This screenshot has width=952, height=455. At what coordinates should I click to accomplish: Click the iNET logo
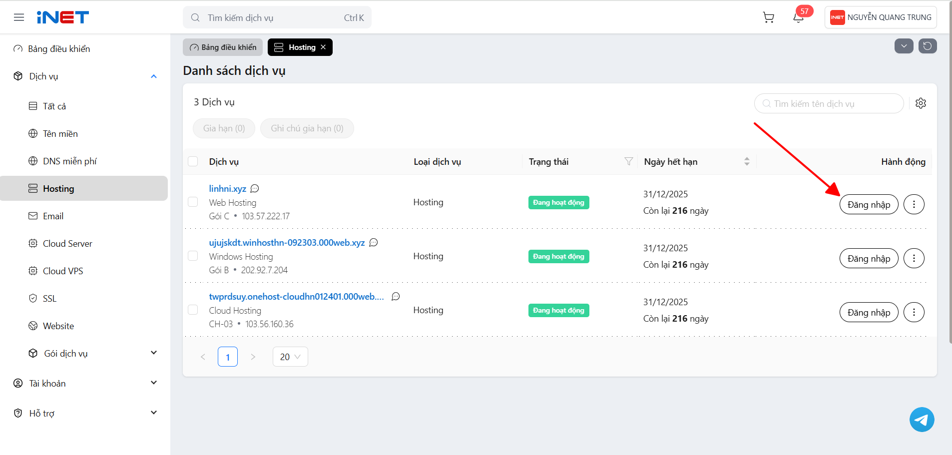(x=63, y=17)
